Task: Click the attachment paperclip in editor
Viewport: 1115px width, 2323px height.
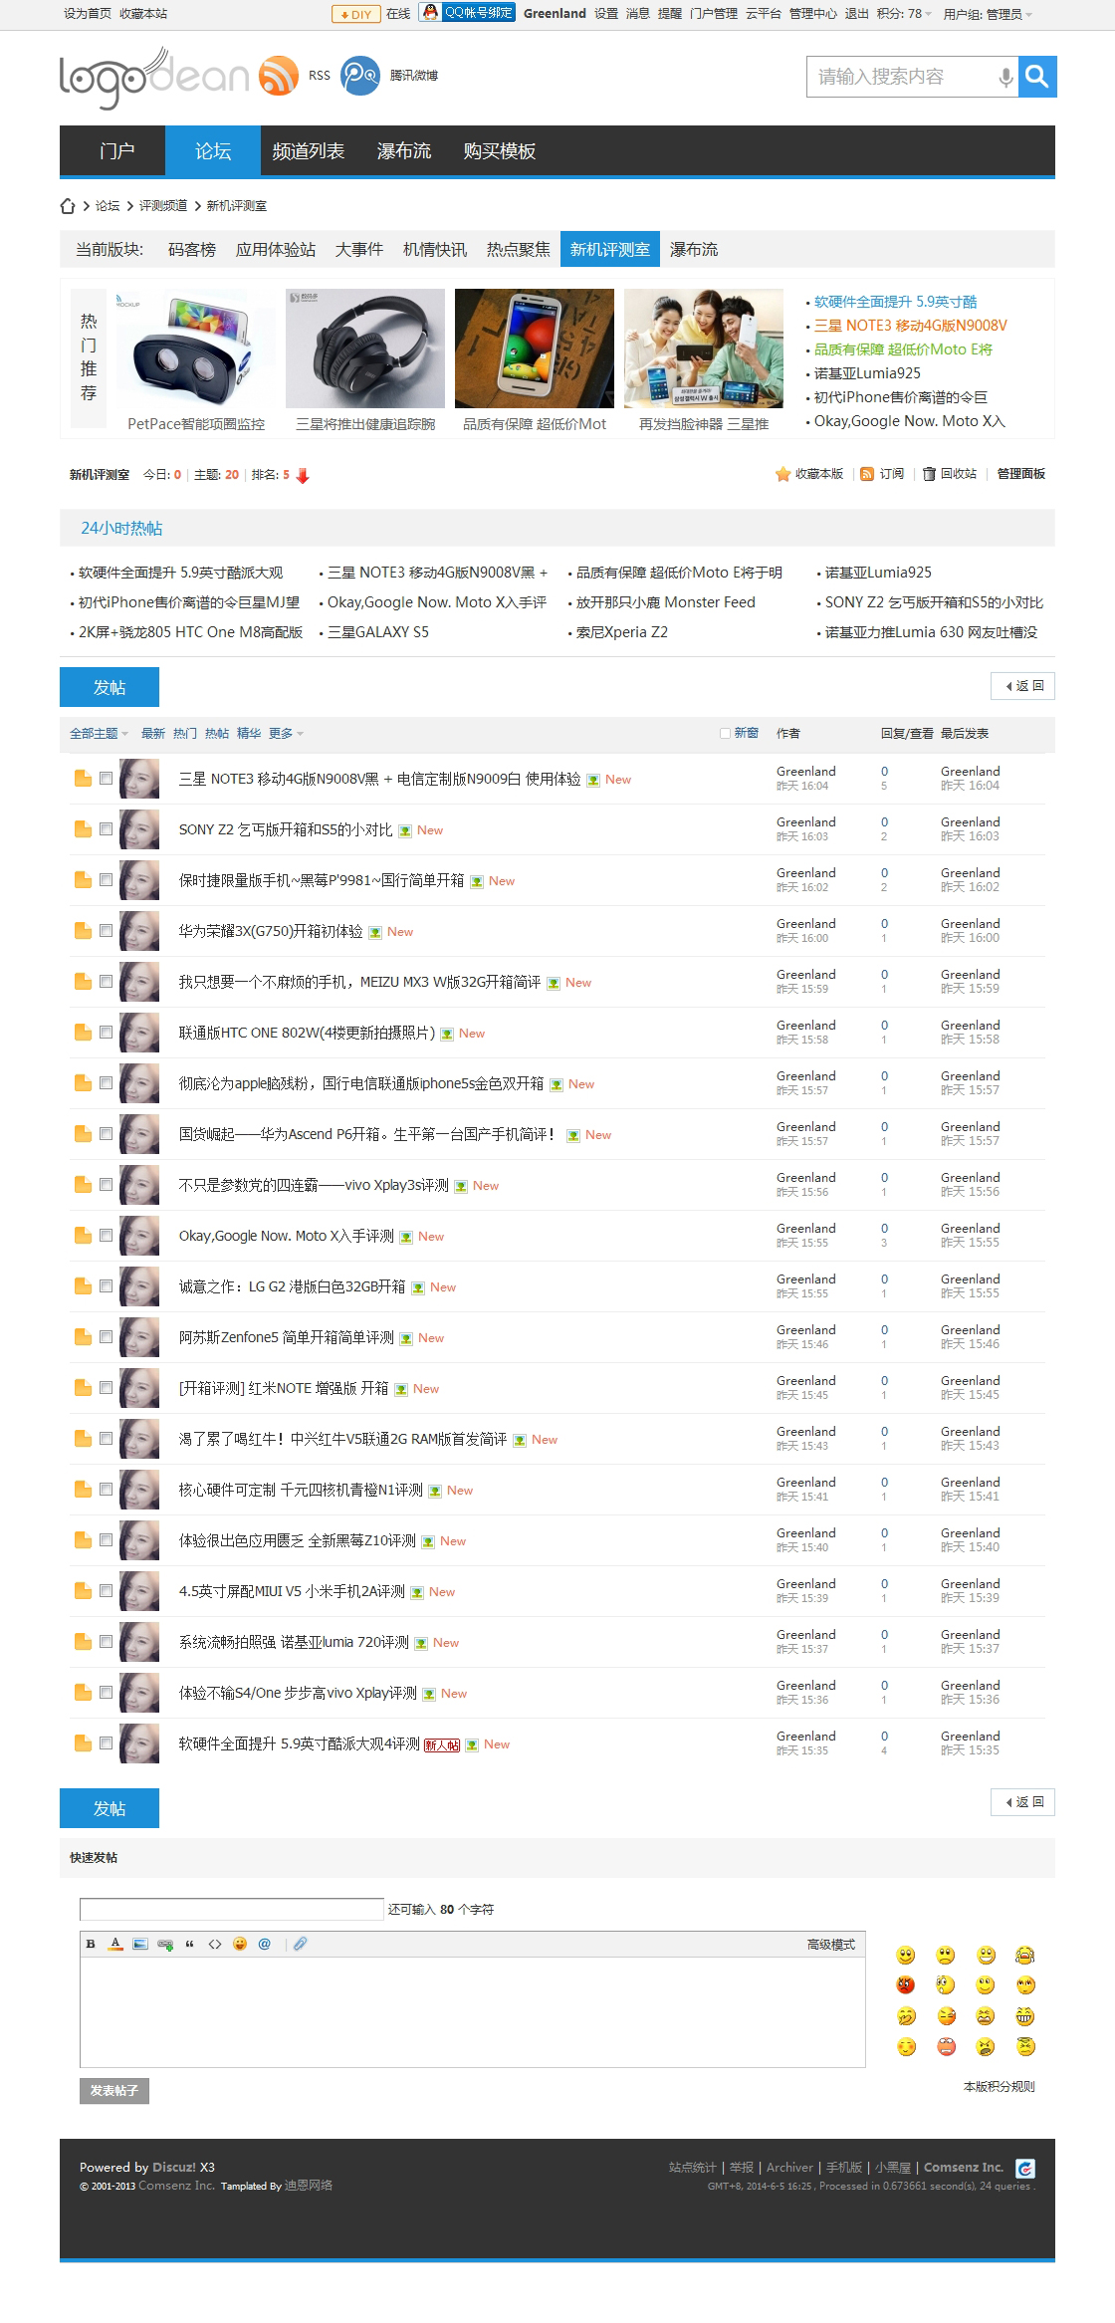Action: pyautogui.click(x=300, y=1944)
